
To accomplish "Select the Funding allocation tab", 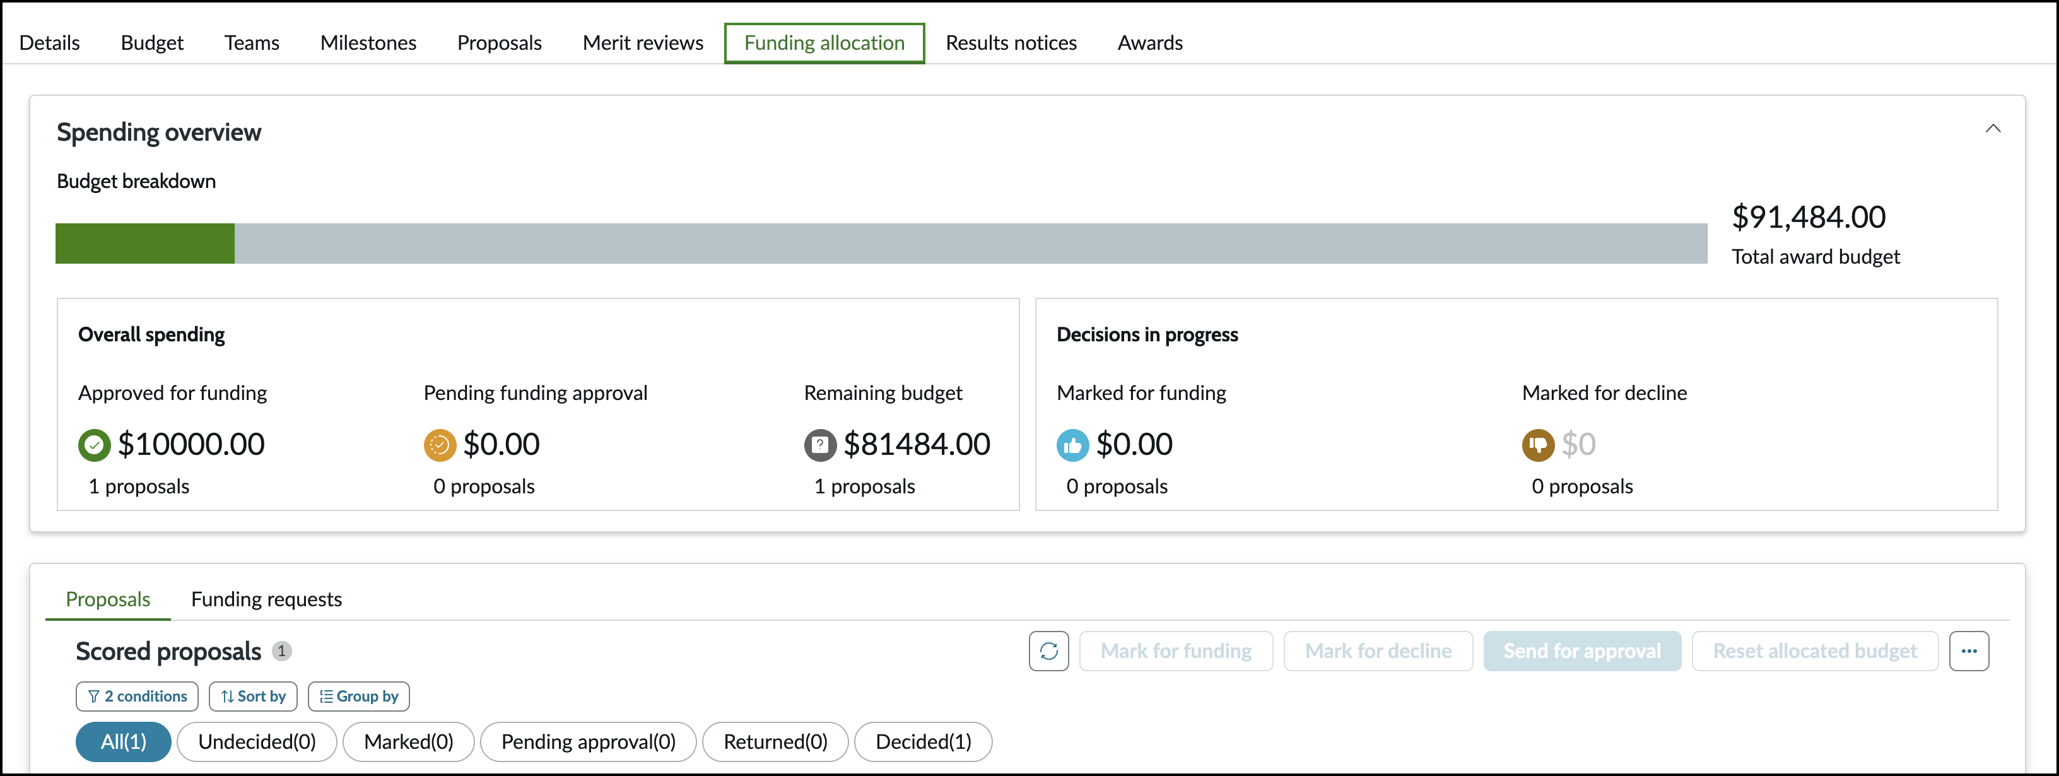I will click(824, 43).
